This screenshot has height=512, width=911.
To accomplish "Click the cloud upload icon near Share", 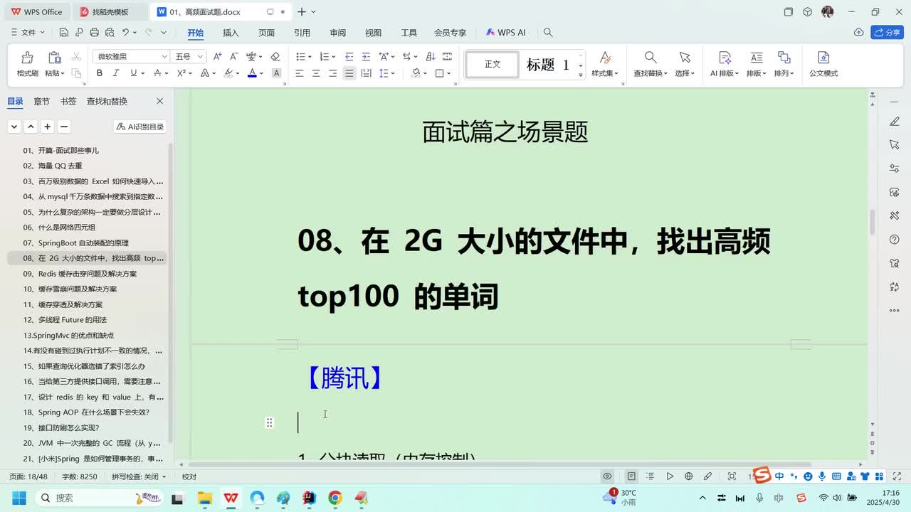I will click(x=859, y=33).
